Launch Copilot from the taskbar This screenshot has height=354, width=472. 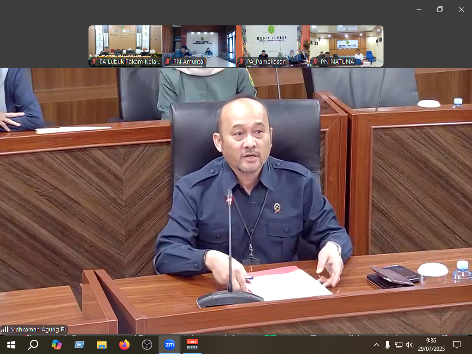[56, 344]
